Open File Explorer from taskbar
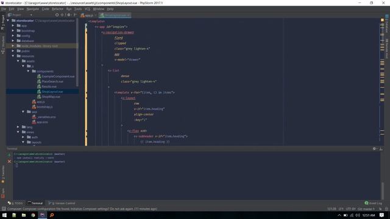Screen dimensions: 390x219 pyautogui.click(x=24, y=215)
